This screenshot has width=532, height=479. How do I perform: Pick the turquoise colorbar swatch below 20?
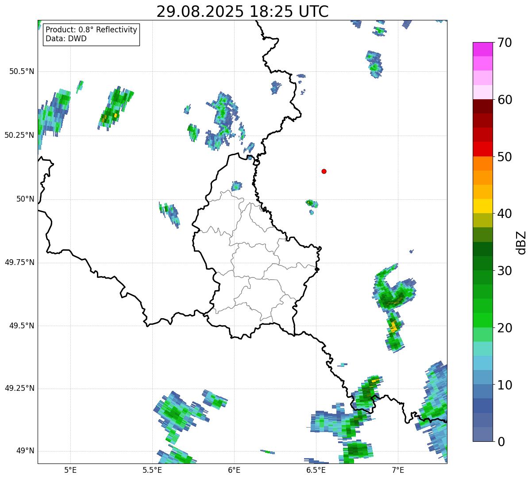482,349
